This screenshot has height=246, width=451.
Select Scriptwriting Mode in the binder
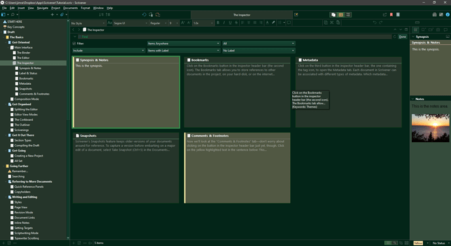[x=26, y=234]
